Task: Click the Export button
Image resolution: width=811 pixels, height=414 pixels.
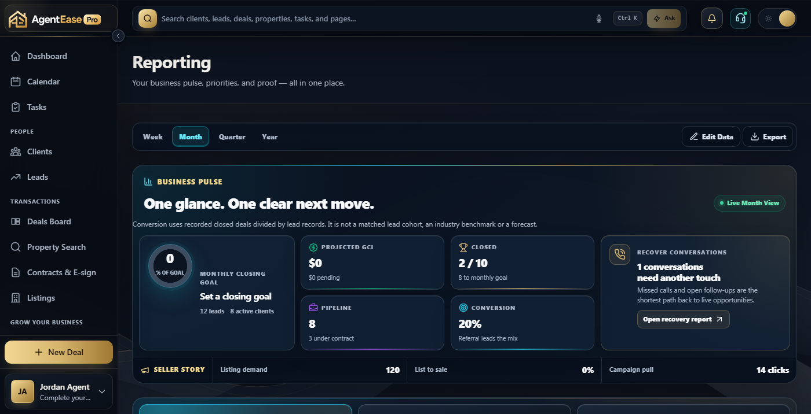Action: (x=768, y=136)
